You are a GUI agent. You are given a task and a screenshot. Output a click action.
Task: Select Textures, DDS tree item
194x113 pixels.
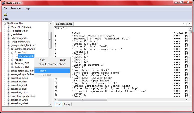click(22, 63)
